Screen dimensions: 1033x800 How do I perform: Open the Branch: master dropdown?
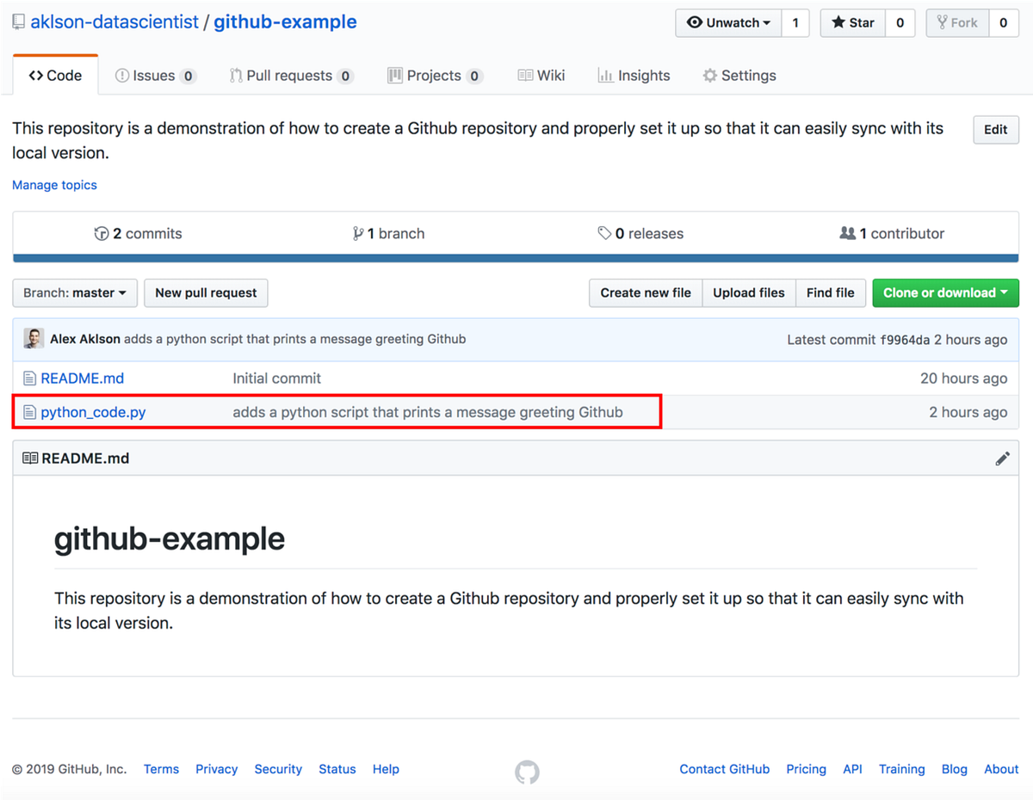[75, 292]
